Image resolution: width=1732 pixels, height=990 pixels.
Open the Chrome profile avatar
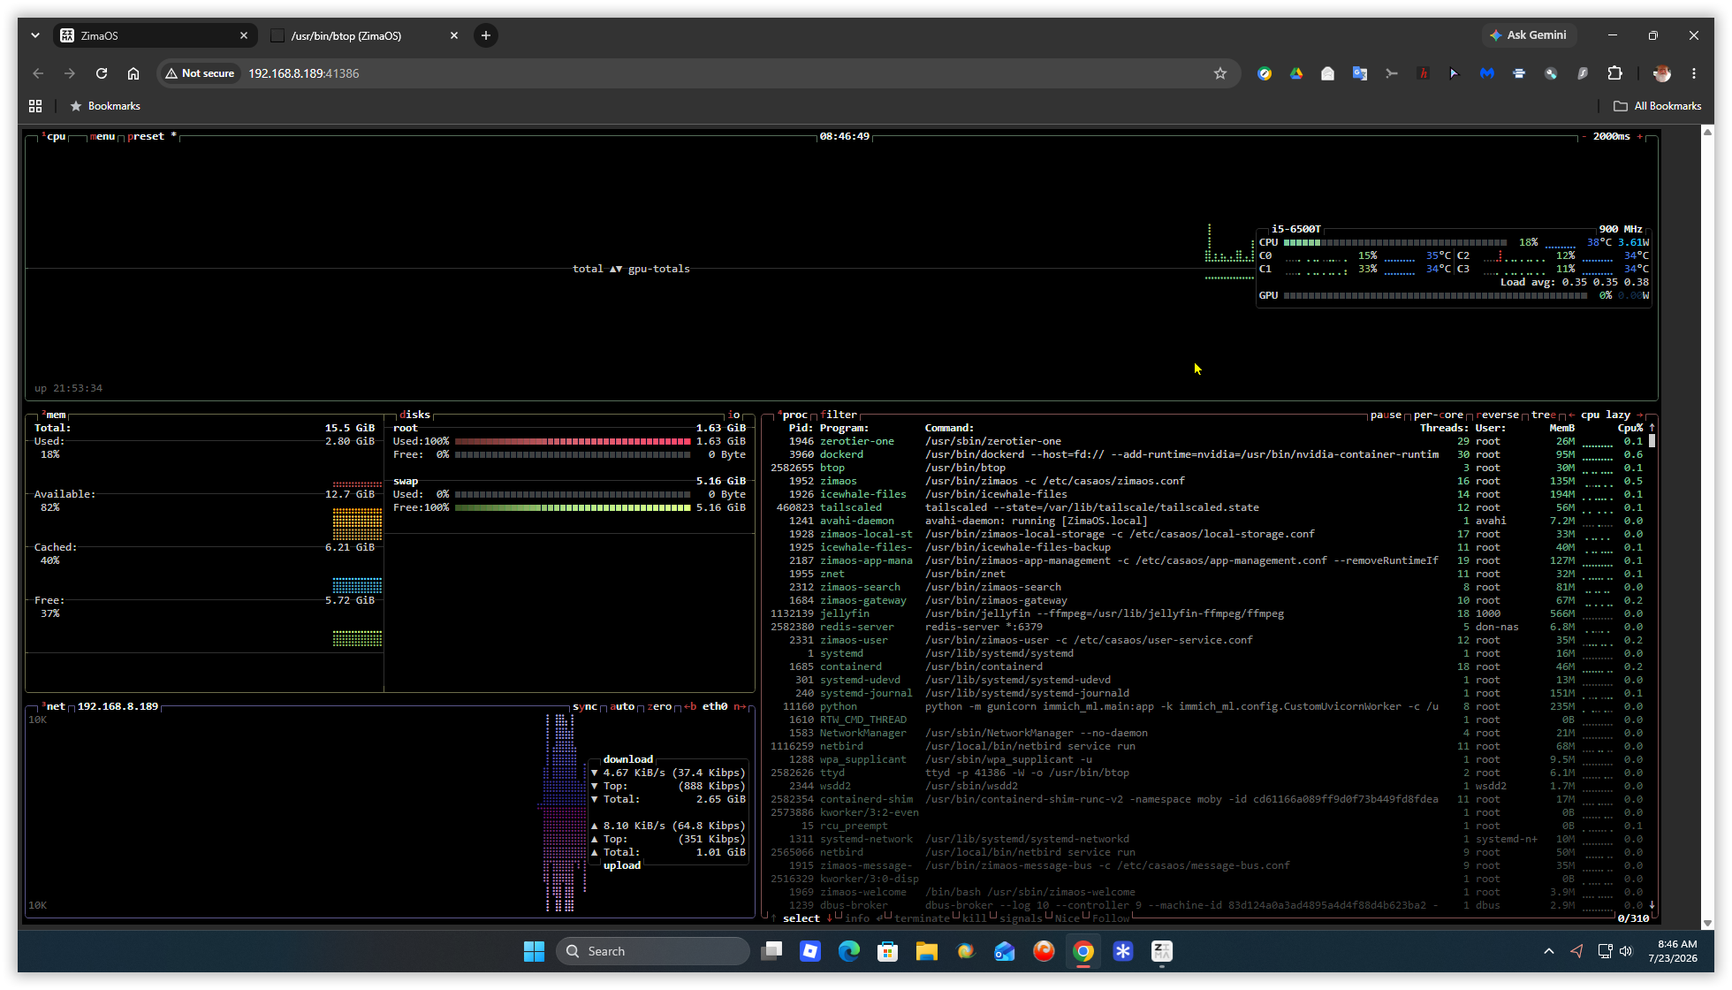coord(1661,73)
